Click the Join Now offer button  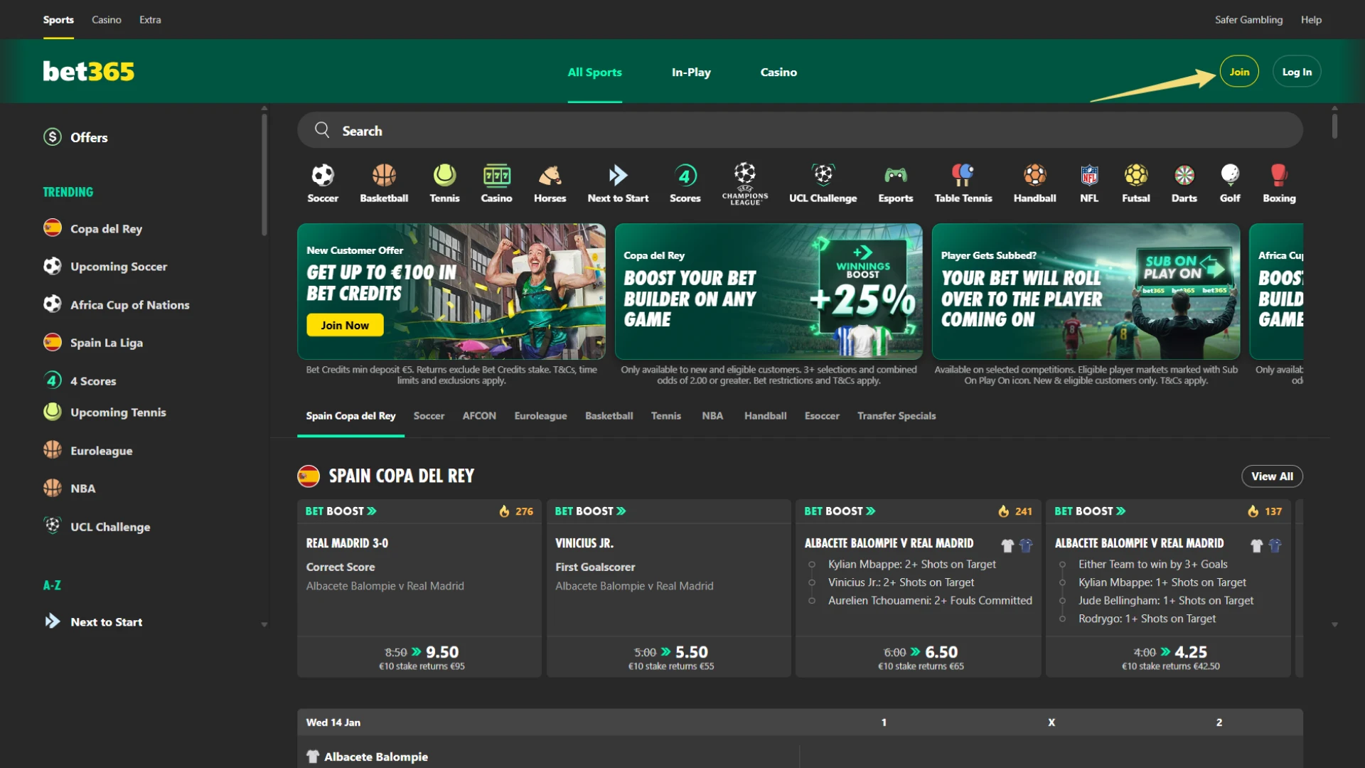tap(344, 325)
